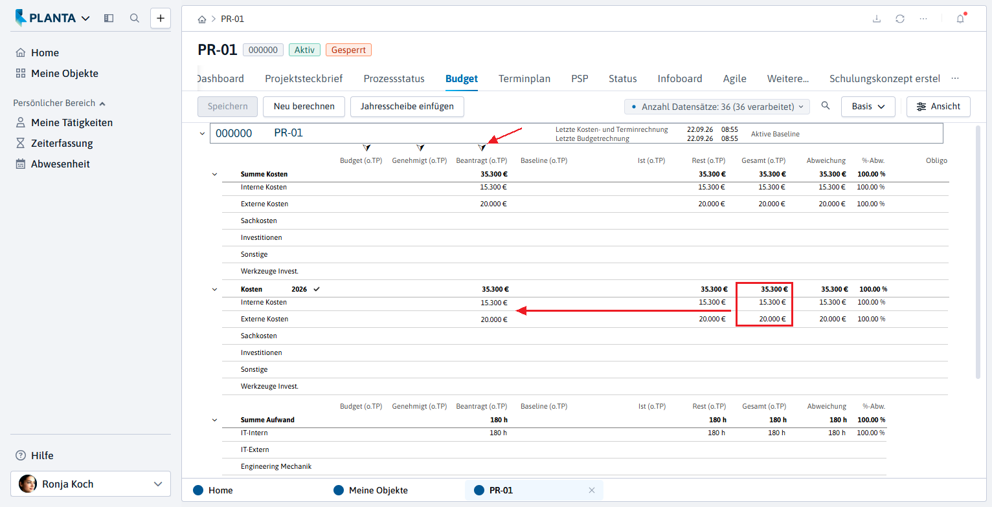Image resolution: width=992 pixels, height=507 pixels.
Task: Click the vertical scrollbar of the budget table
Action: (978, 252)
